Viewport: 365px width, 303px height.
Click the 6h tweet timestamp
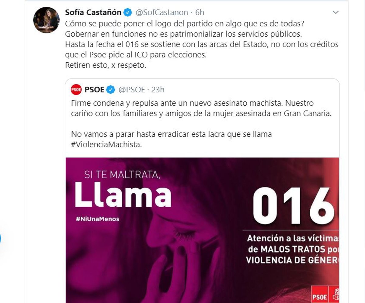coord(200,12)
